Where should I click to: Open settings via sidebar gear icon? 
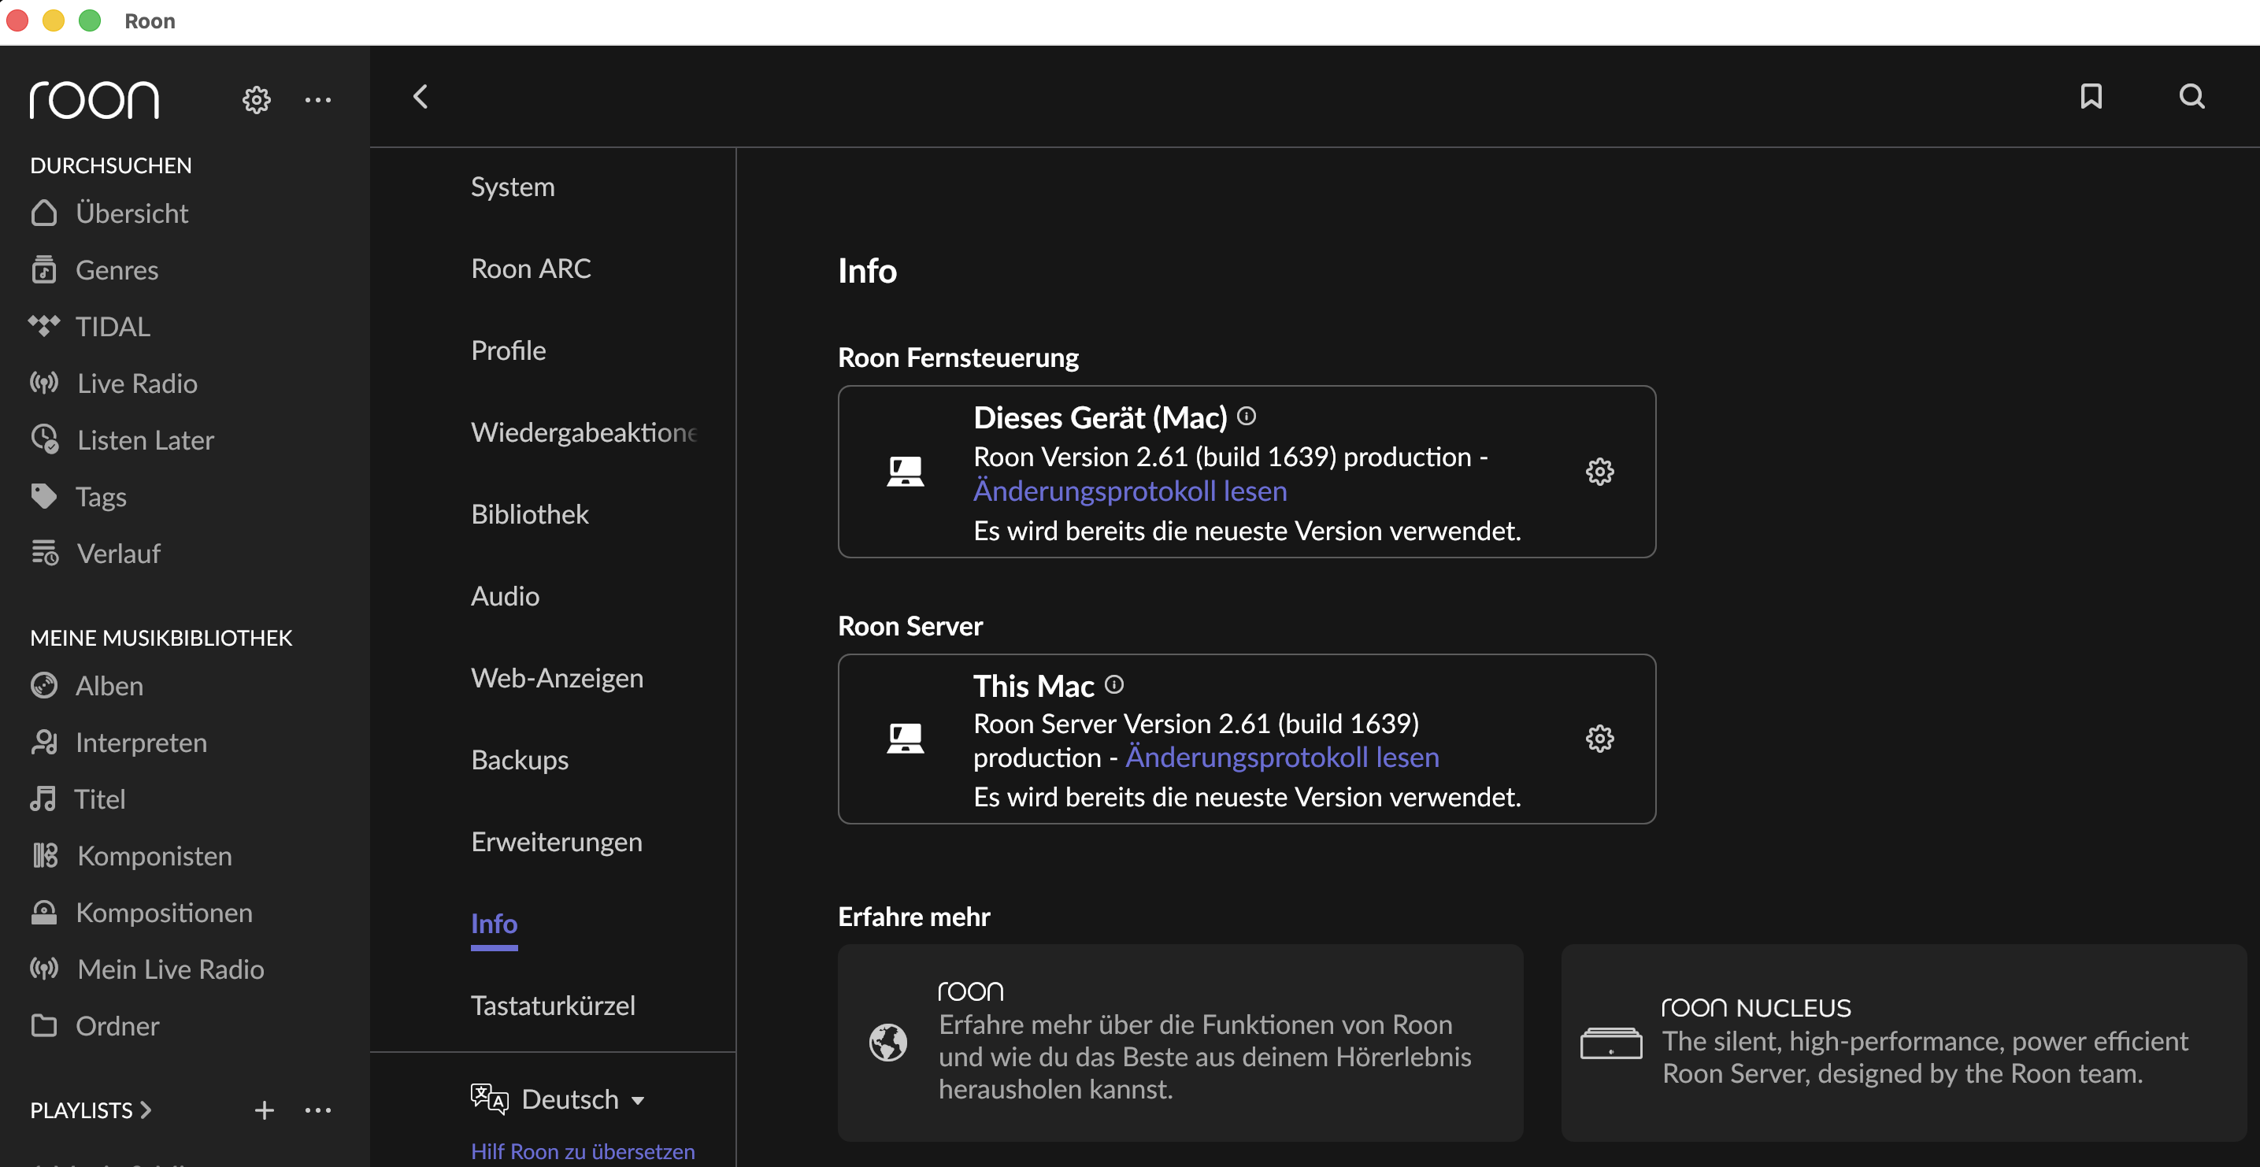[256, 100]
